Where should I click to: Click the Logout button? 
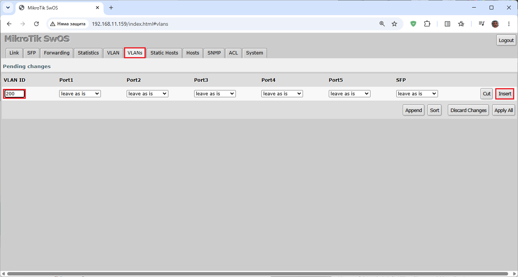pos(506,40)
